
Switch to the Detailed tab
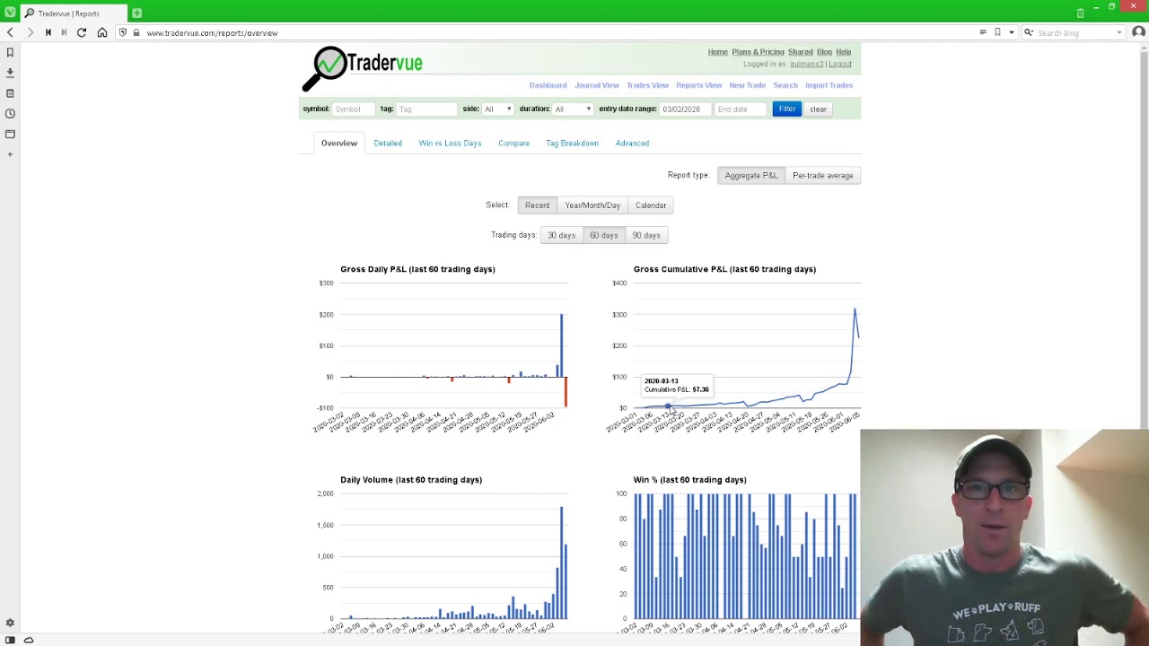coord(388,144)
